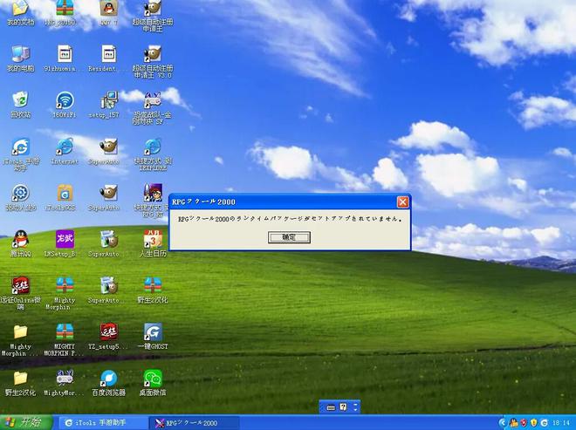Switch to iTools 手游助手 taskbar item
This screenshot has width=576, height=430.
[x=103, y=423]
